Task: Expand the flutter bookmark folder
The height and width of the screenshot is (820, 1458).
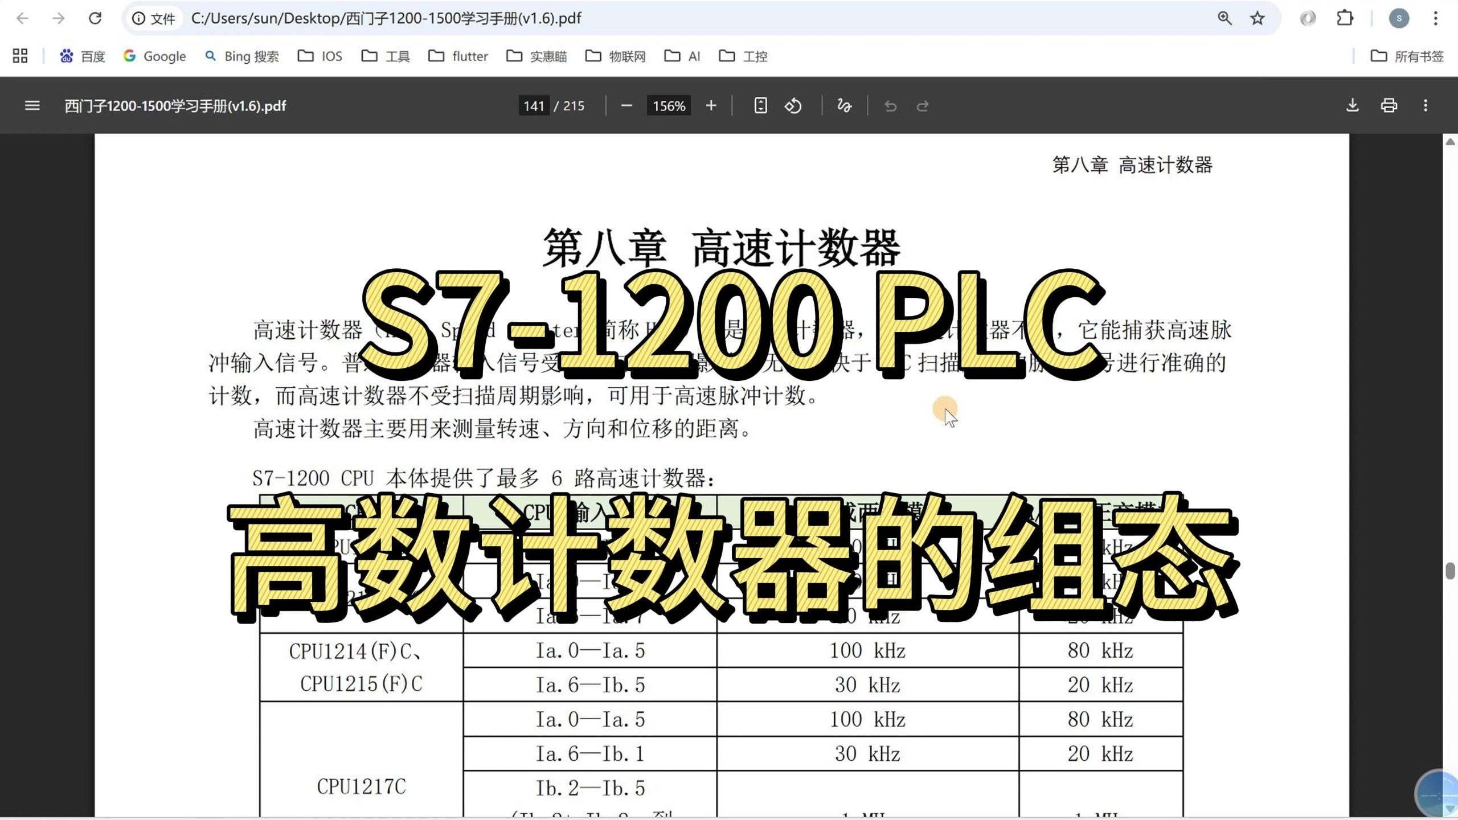Action: click(458, 56)
